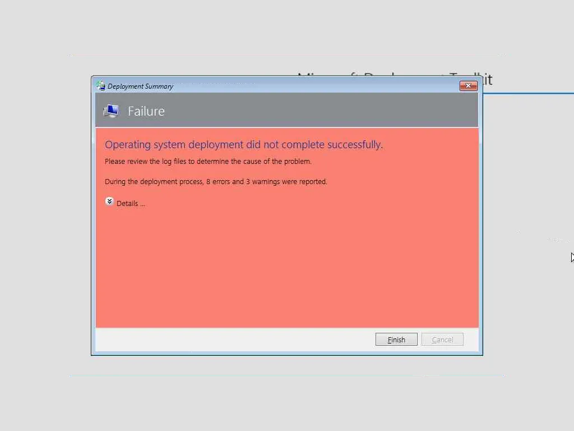Click the bottom button bar left of Finish
This screenshot has height=431, width=574.
tap(234, 340)
